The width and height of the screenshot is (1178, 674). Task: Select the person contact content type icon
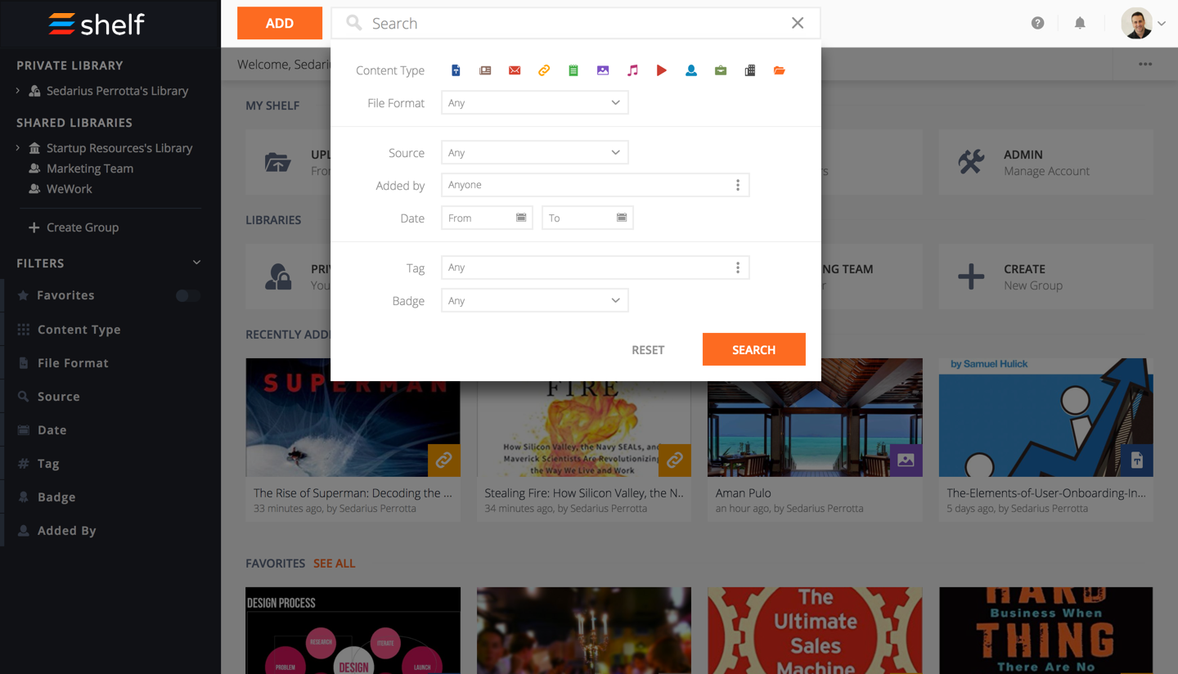[691, 70]
